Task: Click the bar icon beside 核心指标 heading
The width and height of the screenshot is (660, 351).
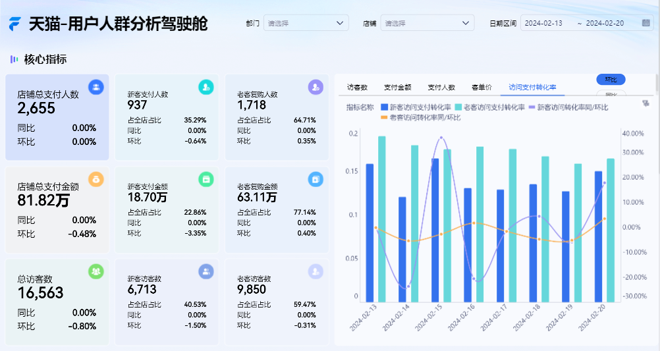Action: [x=14, y=59]
